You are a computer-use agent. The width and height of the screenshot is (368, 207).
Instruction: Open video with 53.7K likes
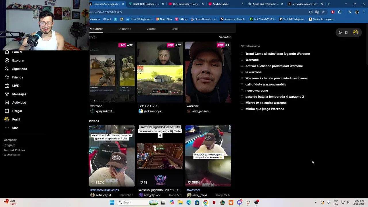point(112,156)
